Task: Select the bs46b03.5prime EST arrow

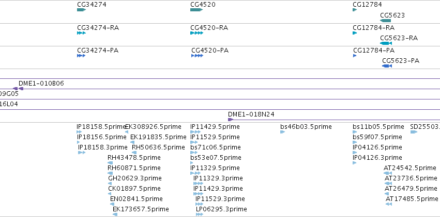Action: point(283,132)
